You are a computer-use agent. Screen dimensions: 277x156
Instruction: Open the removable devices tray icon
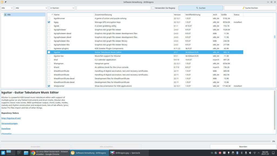[x=246, y=153]
